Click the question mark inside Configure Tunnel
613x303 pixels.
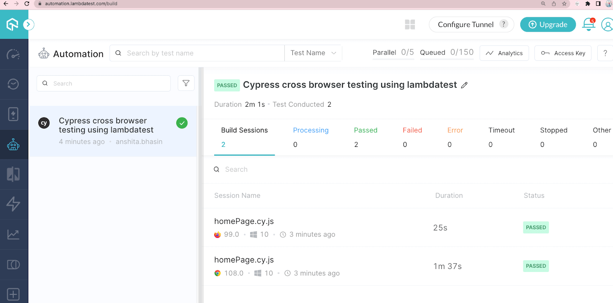(x=504, y=24)
